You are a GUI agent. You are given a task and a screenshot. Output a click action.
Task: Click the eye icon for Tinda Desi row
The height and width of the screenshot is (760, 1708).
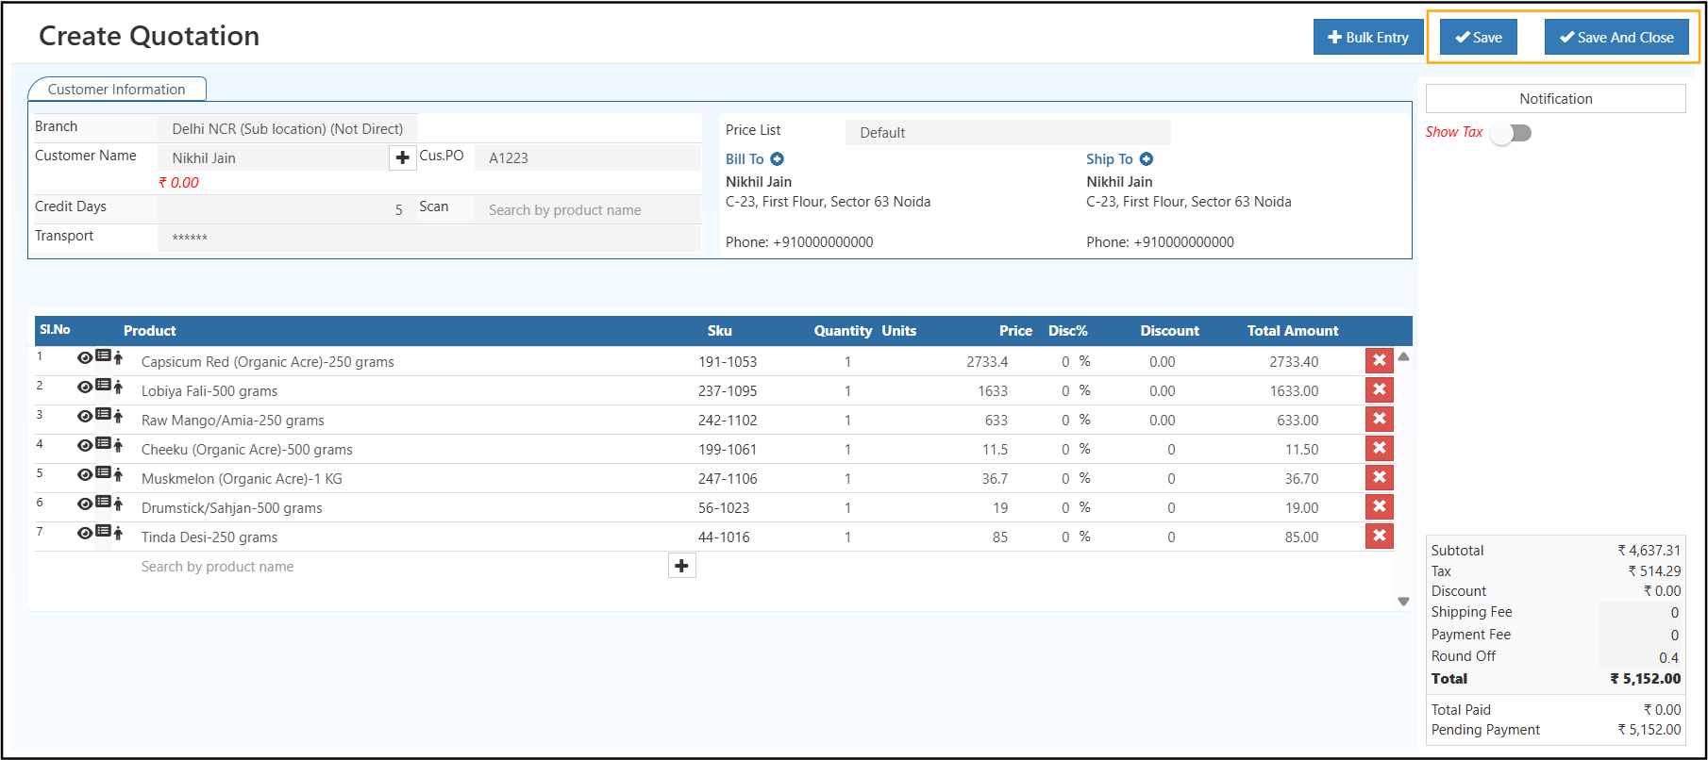click(85, 534)
